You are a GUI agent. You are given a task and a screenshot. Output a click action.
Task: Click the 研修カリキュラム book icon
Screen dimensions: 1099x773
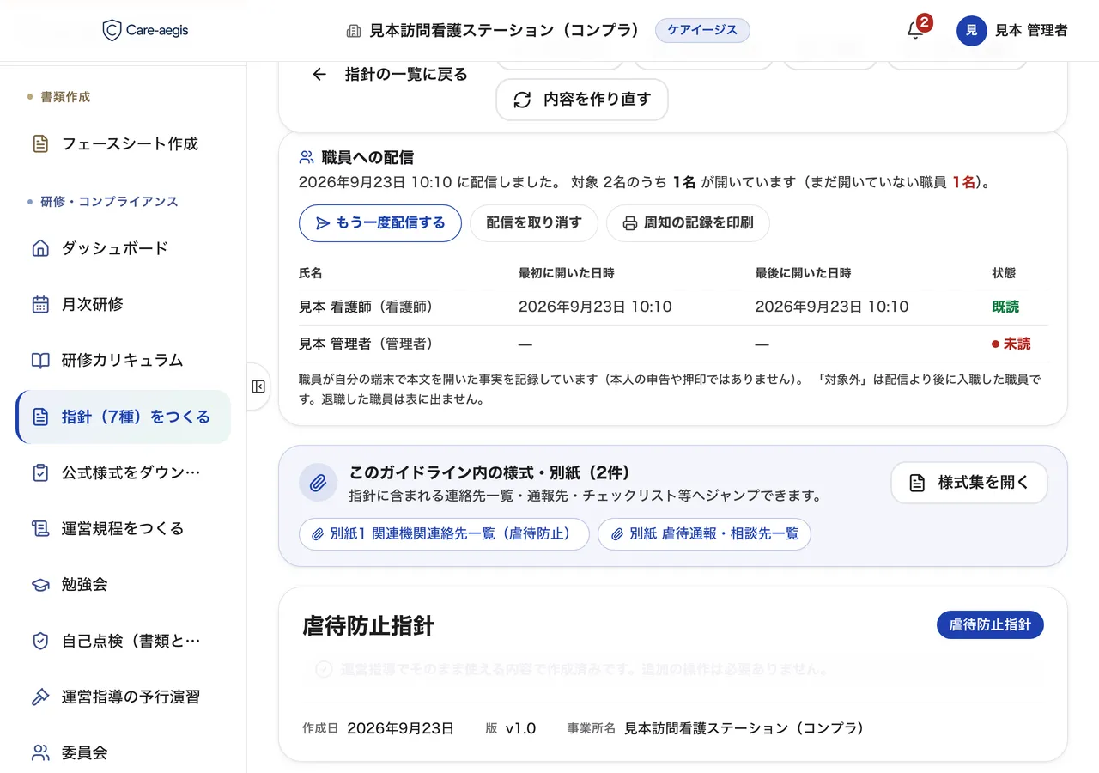tap(40, 361)
